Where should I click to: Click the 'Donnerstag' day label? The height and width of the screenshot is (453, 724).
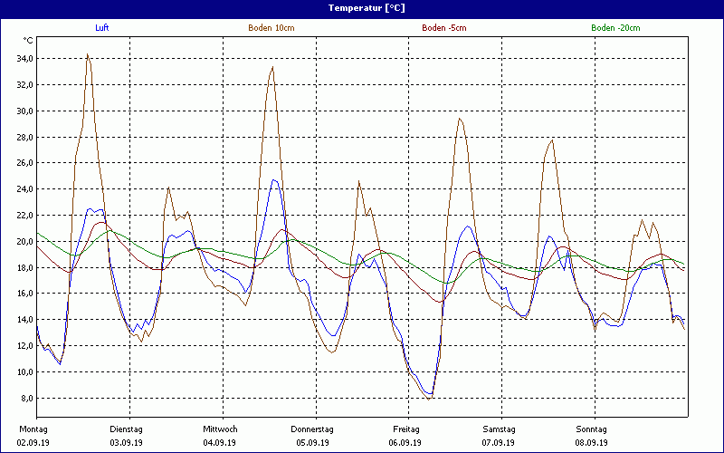pos(312,429)
